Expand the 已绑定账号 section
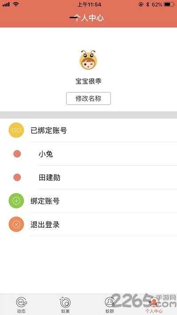Image resolution: width=177 pixels, height=315 pixels. (x=88, y=130)
